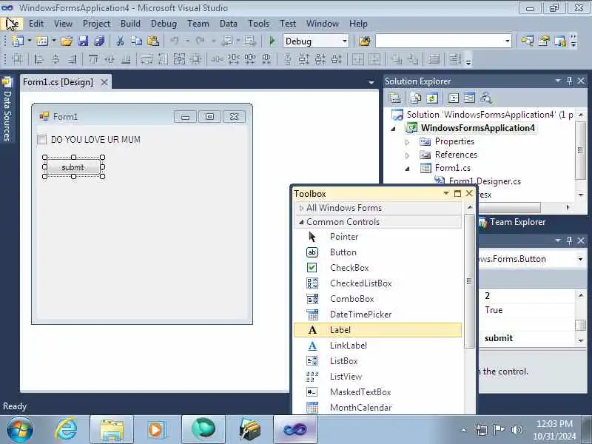Expand the References node in Solution Explorer
Image resolution: width=592 pixels, height=444 pixels.
coord(408,155)
